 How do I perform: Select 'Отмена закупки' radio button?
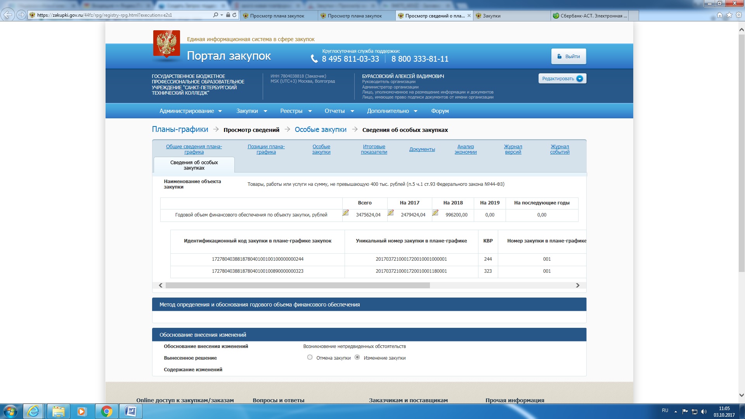point(310,357)
